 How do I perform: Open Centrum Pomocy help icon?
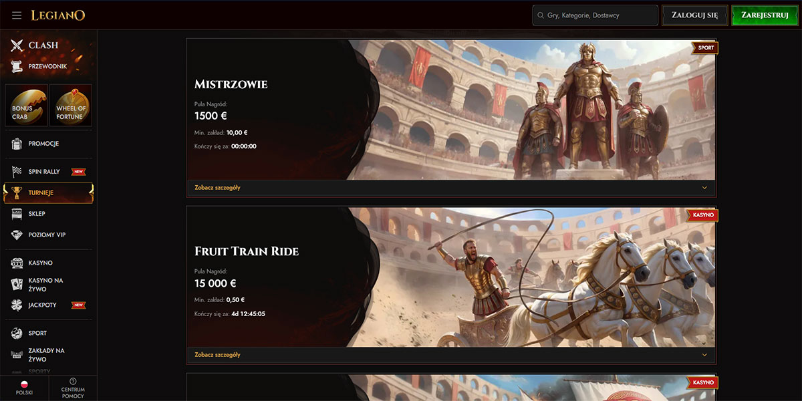[73, 381]
